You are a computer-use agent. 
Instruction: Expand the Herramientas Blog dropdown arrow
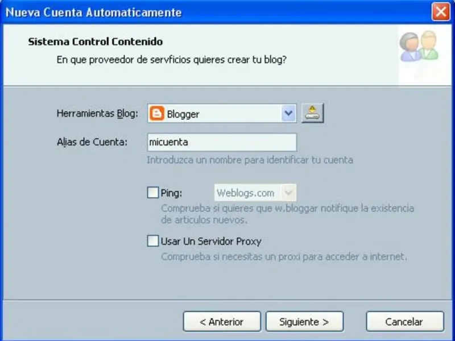point(288,113)
